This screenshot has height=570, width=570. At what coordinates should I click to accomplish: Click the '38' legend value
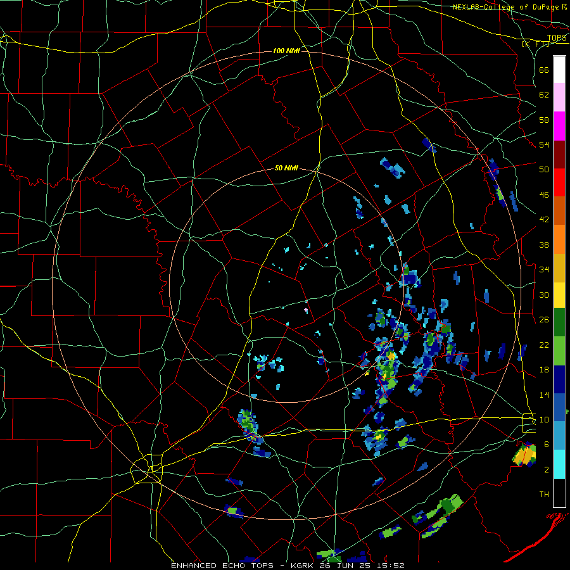point(544,244)
